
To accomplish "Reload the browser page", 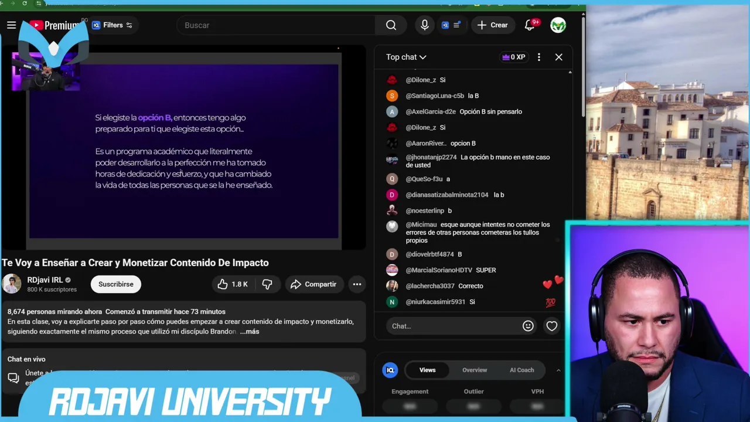I will [24, 4].
